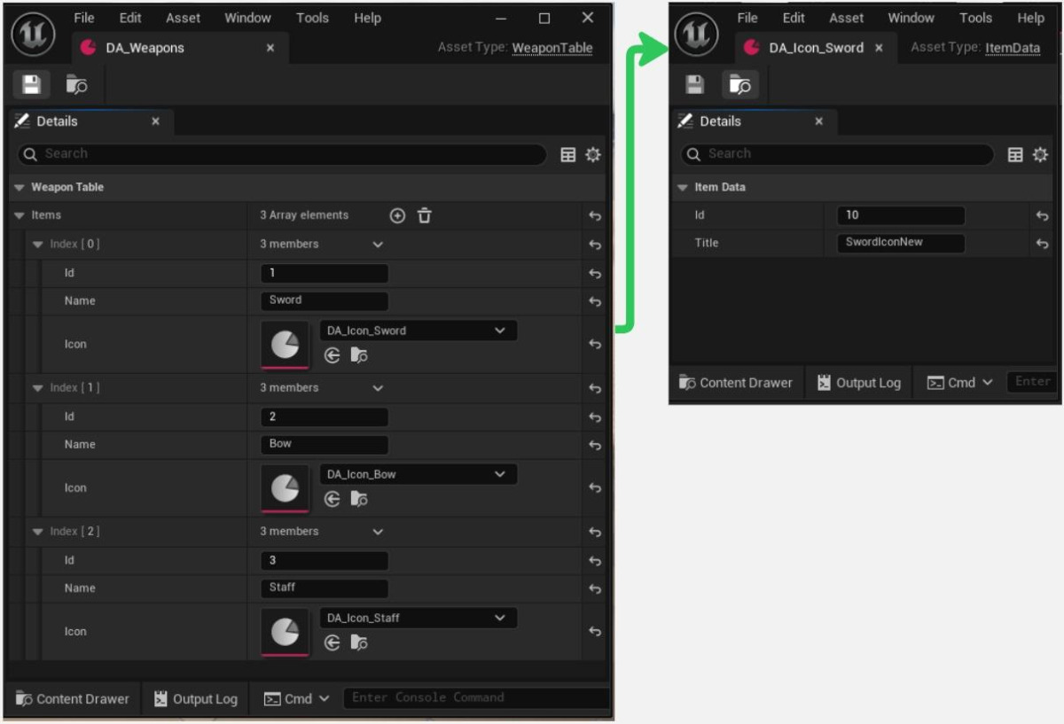Browse to DA_Icon_Bow in Content Browser

point(359,499)
